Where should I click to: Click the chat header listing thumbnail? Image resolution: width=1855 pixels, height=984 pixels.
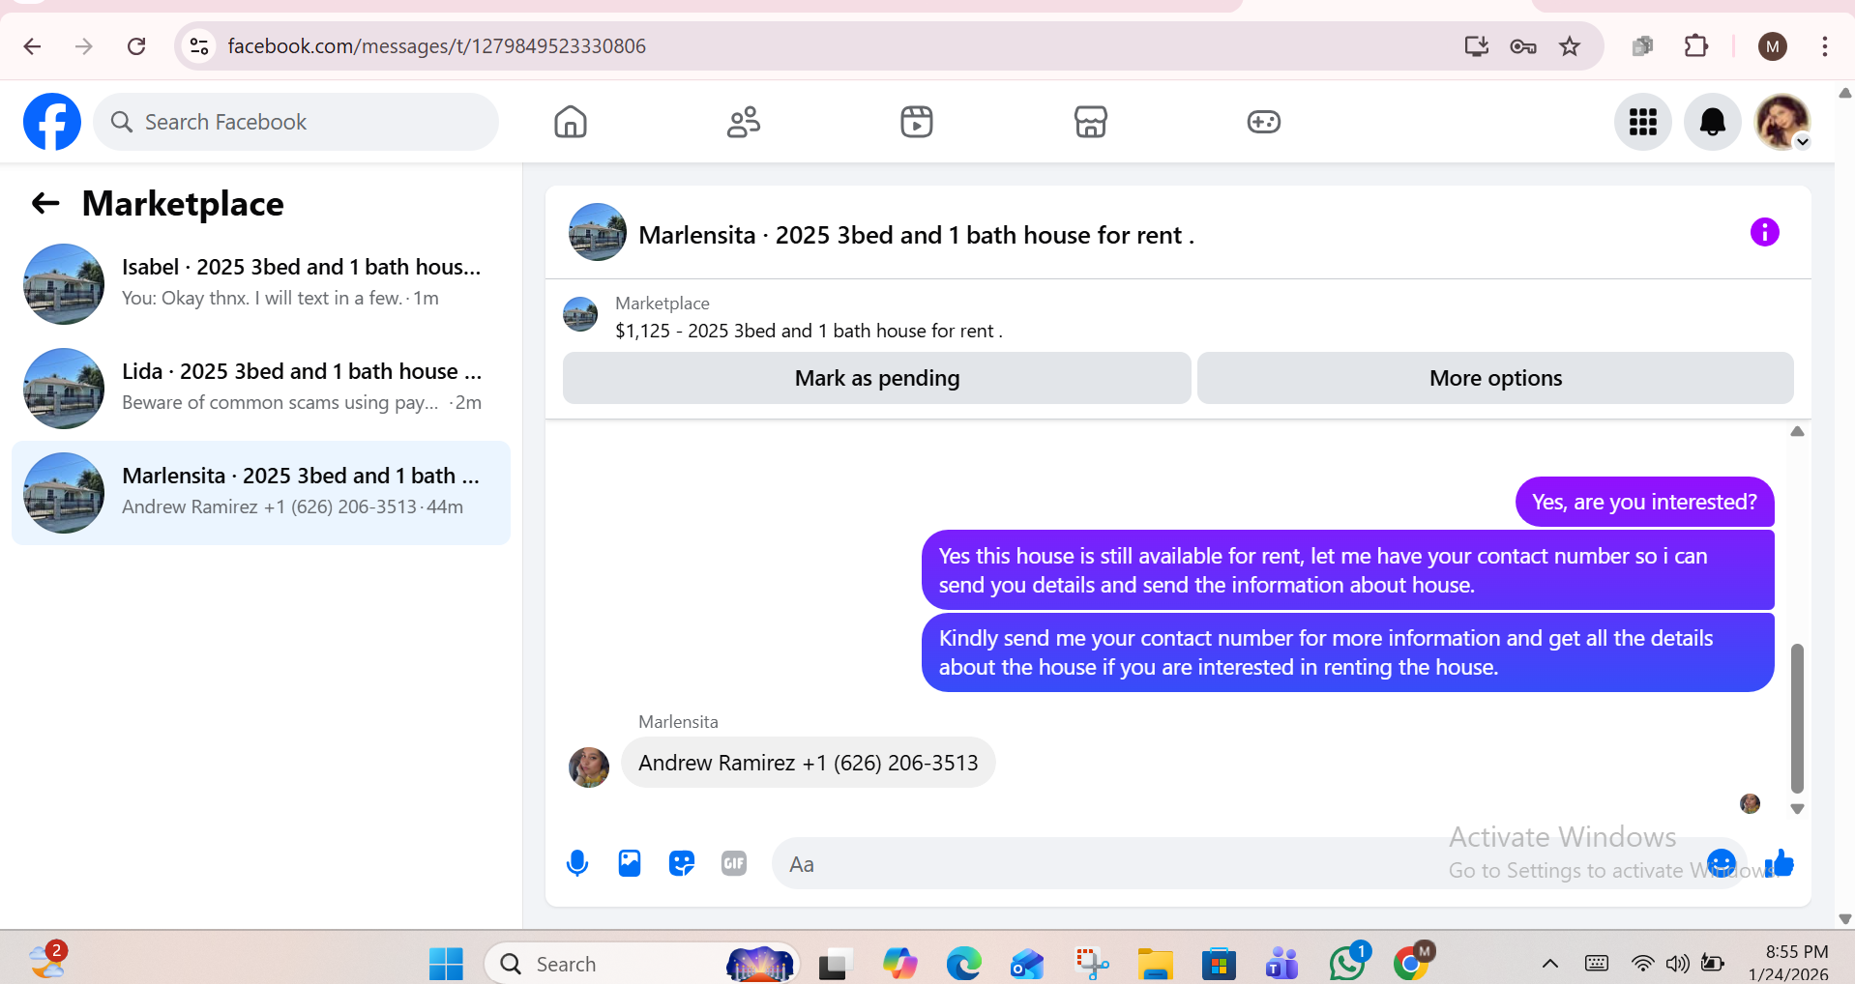click(598, 232)
